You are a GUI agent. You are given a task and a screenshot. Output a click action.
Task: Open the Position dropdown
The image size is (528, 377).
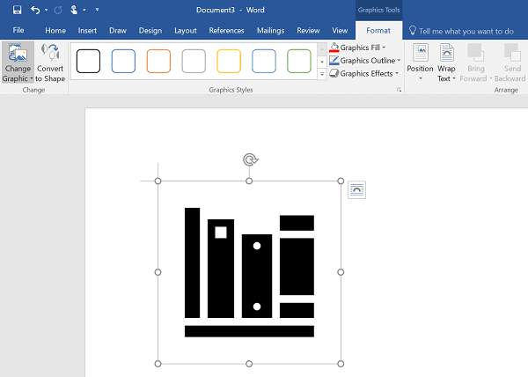point(420,63)
